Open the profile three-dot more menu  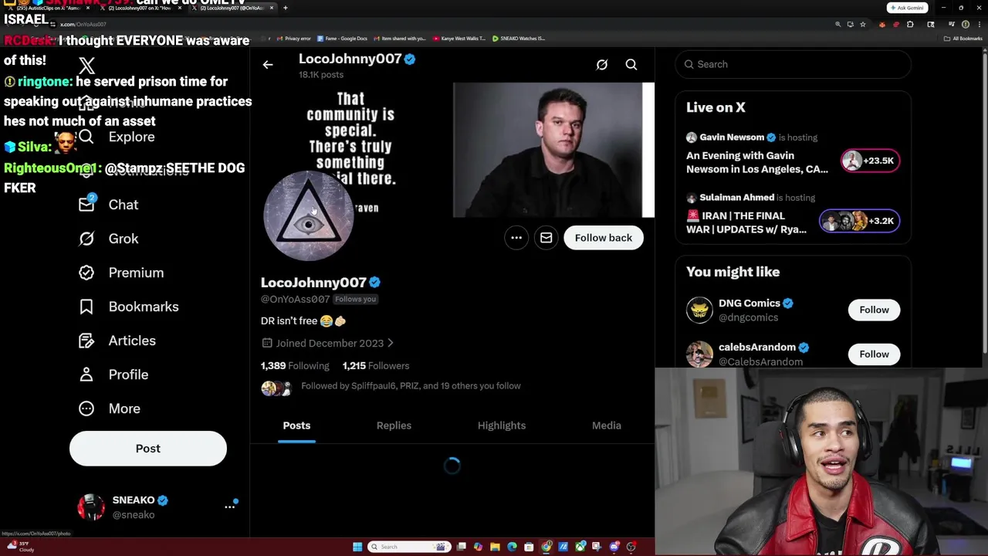[516, 238]
